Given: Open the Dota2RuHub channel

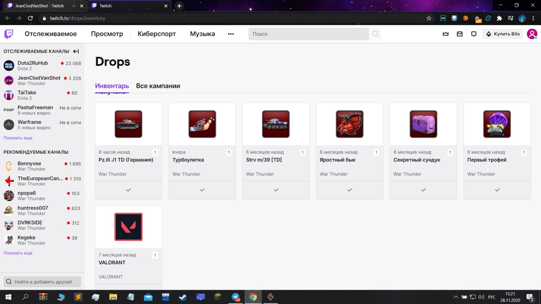Looking at the screenshot, I should 42,65.
